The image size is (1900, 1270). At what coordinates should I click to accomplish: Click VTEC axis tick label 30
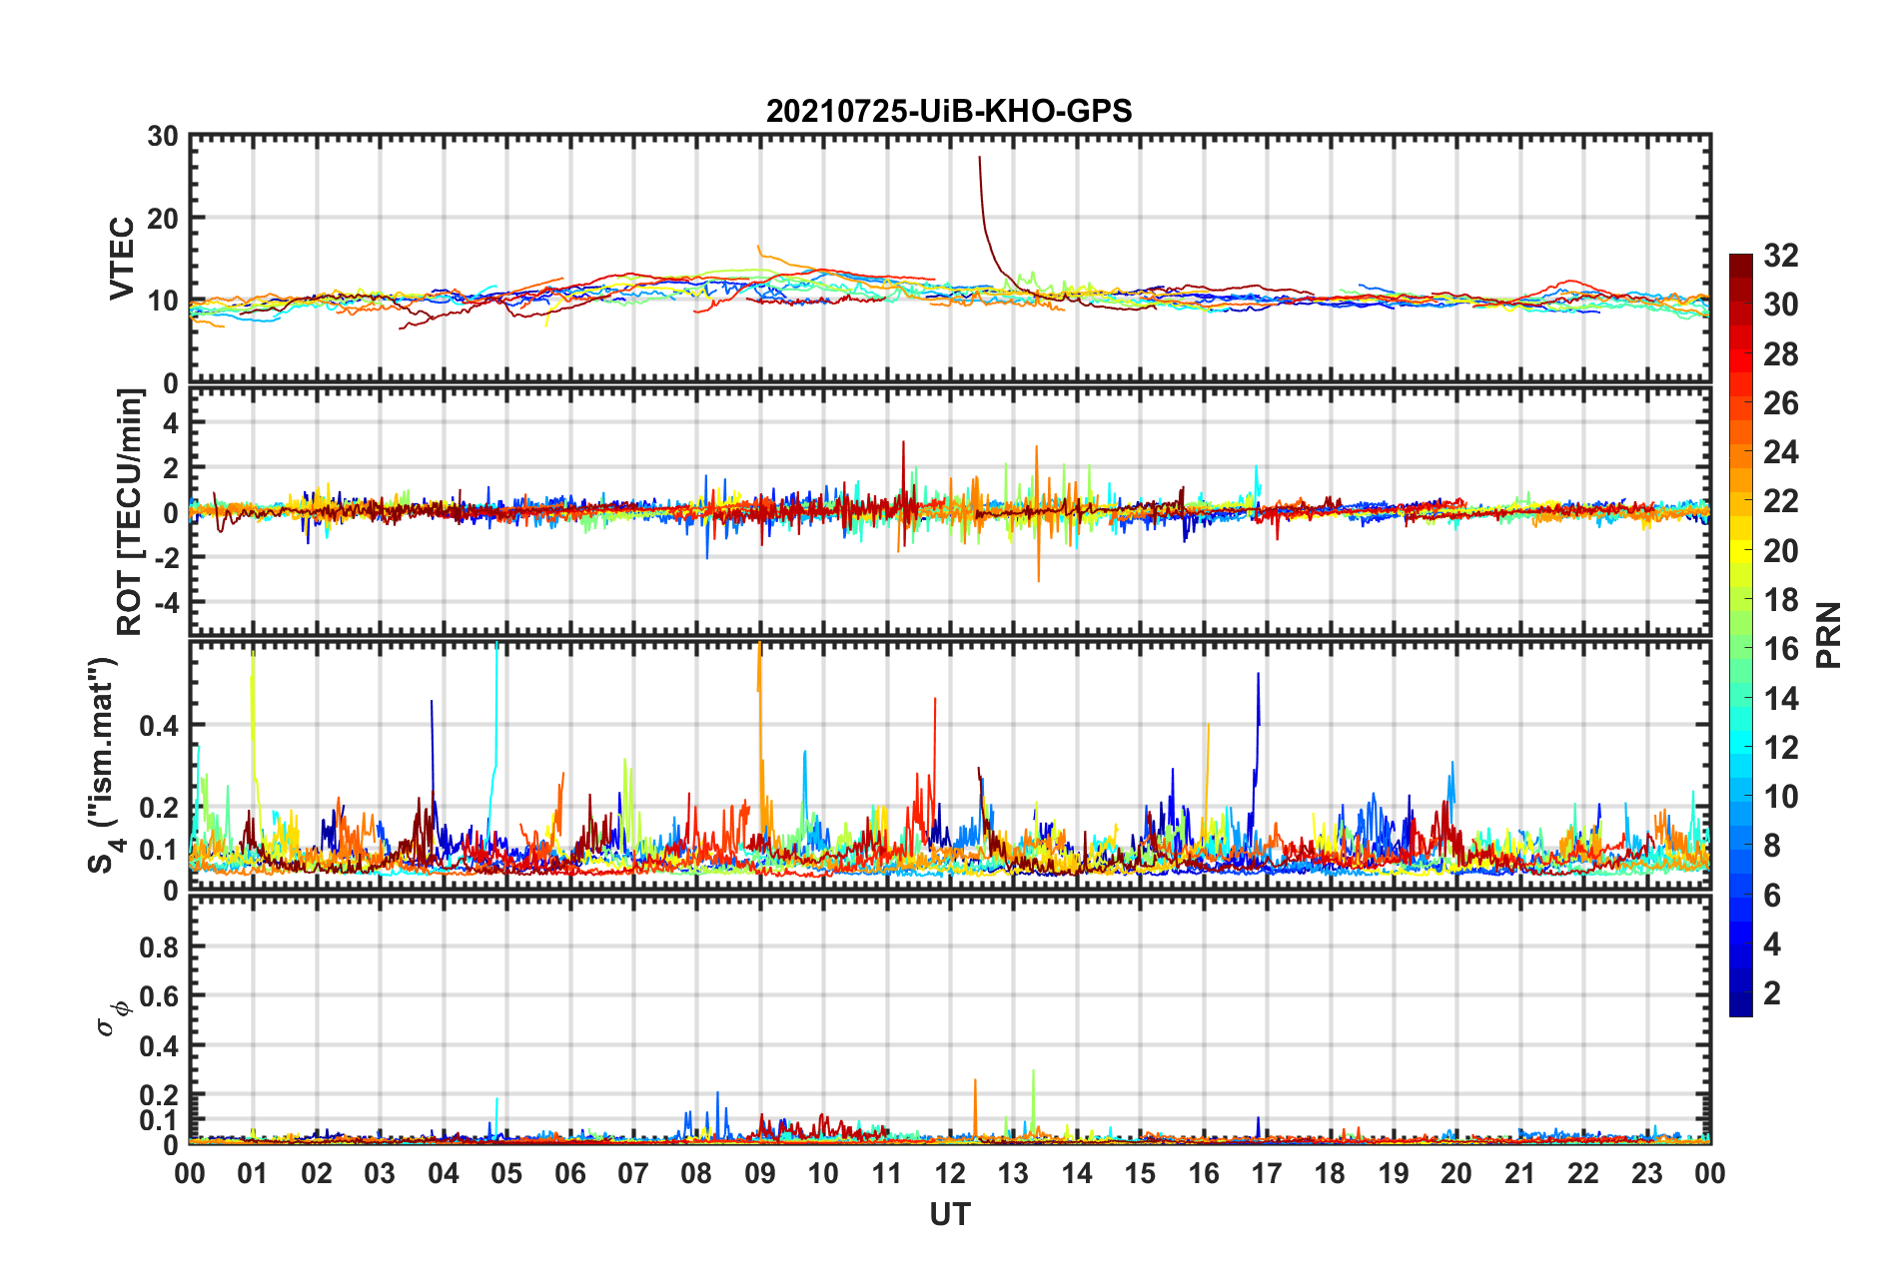tap(163, 137)
